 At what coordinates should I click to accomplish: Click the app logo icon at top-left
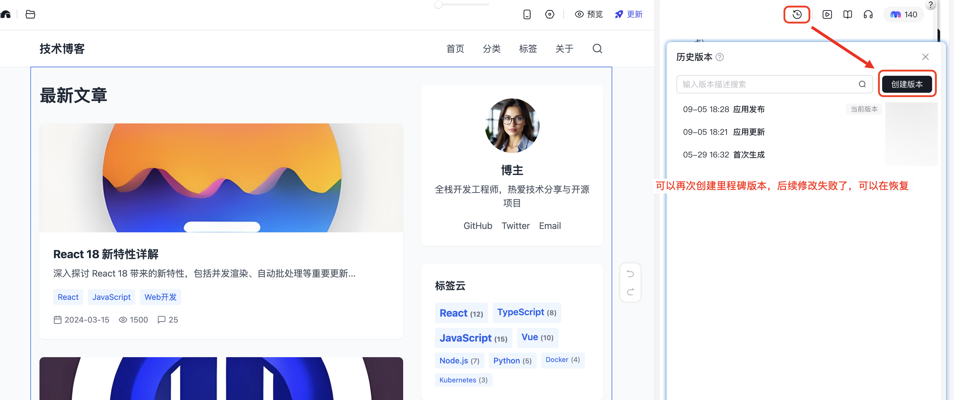click(6, 14)
